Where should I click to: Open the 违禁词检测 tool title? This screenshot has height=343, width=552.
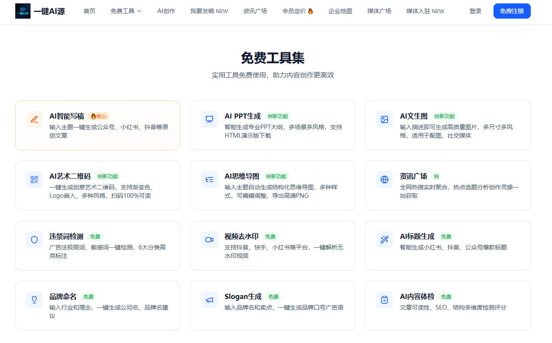coord(66,236)
